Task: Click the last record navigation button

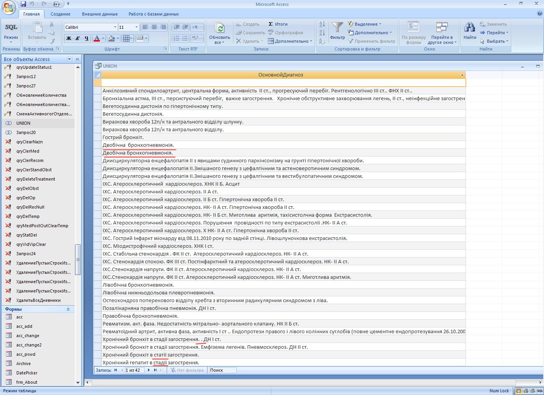Action: [155, 370]
